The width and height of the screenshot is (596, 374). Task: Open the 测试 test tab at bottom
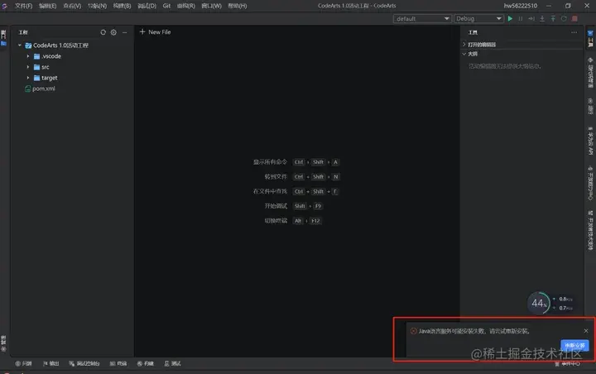pos(172,364)
